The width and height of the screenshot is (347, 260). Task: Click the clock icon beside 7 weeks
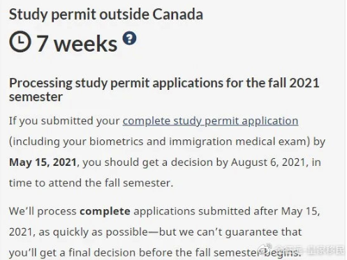[20, 41]
